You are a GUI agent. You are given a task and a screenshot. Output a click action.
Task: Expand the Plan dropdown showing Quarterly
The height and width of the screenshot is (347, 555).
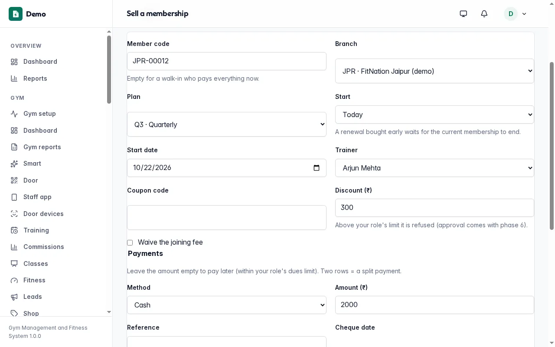pyautogui.click(x=227, y=124)
